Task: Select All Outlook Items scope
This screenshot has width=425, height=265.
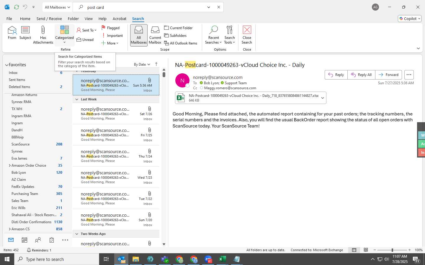Action: [x=181, y=43]
